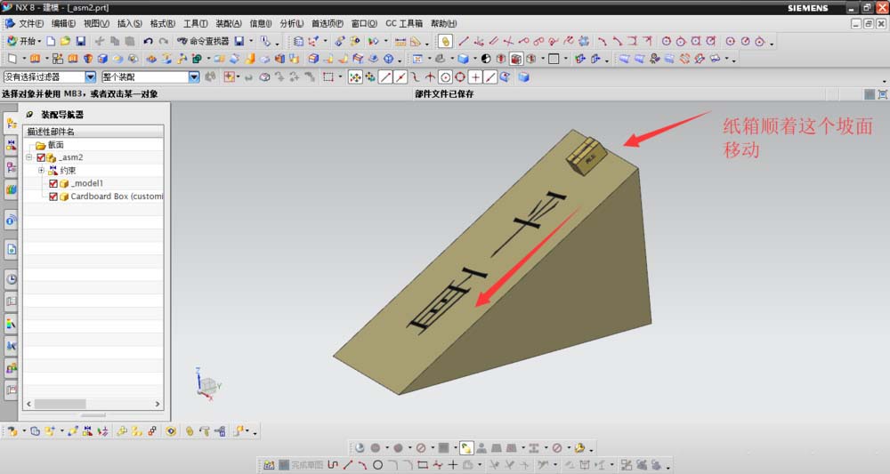Click the WCS coordinate triad in the viewport

207,384
